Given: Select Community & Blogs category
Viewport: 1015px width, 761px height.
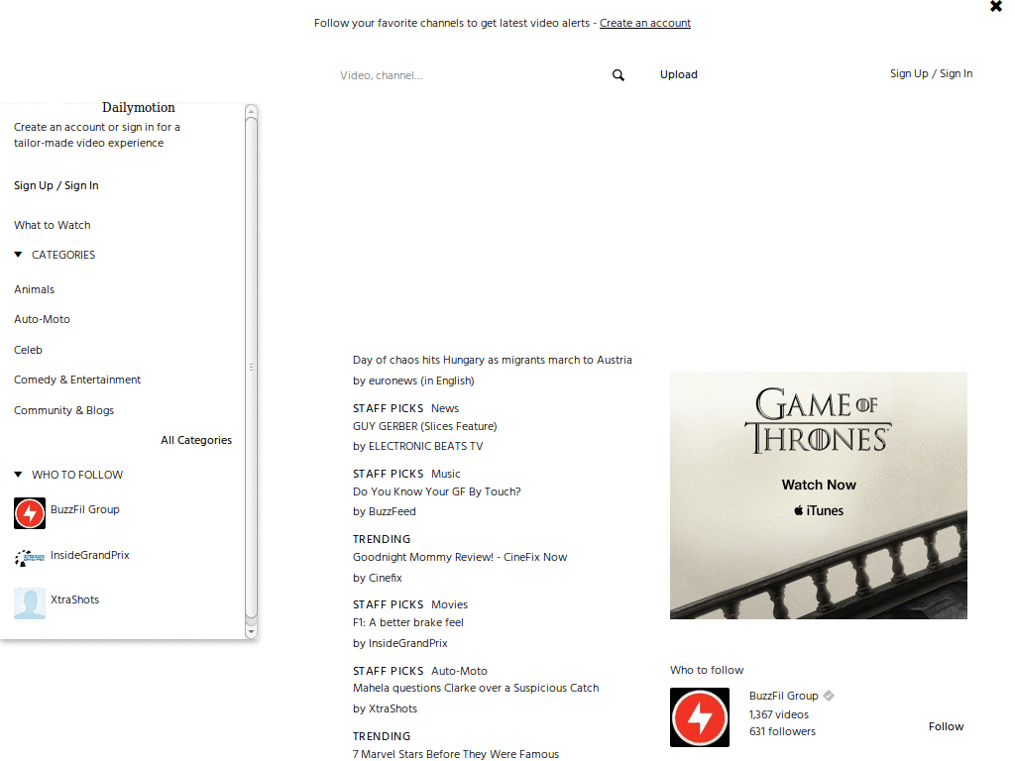Looking at the screenshot, I should point(63,410).
